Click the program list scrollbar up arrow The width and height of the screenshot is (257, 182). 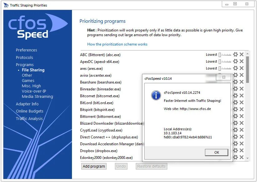tap(247, 54)
